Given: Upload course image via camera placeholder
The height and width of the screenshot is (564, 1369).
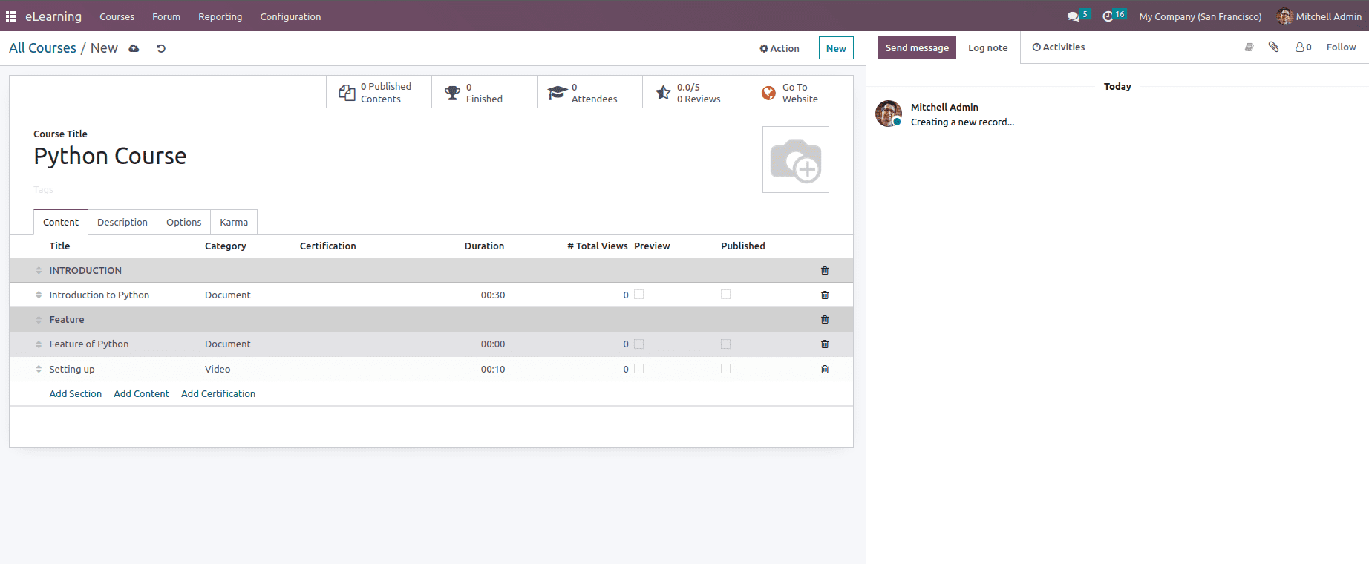Looking at the screenshot, I should pyautogui.click(x=796, y=160).
